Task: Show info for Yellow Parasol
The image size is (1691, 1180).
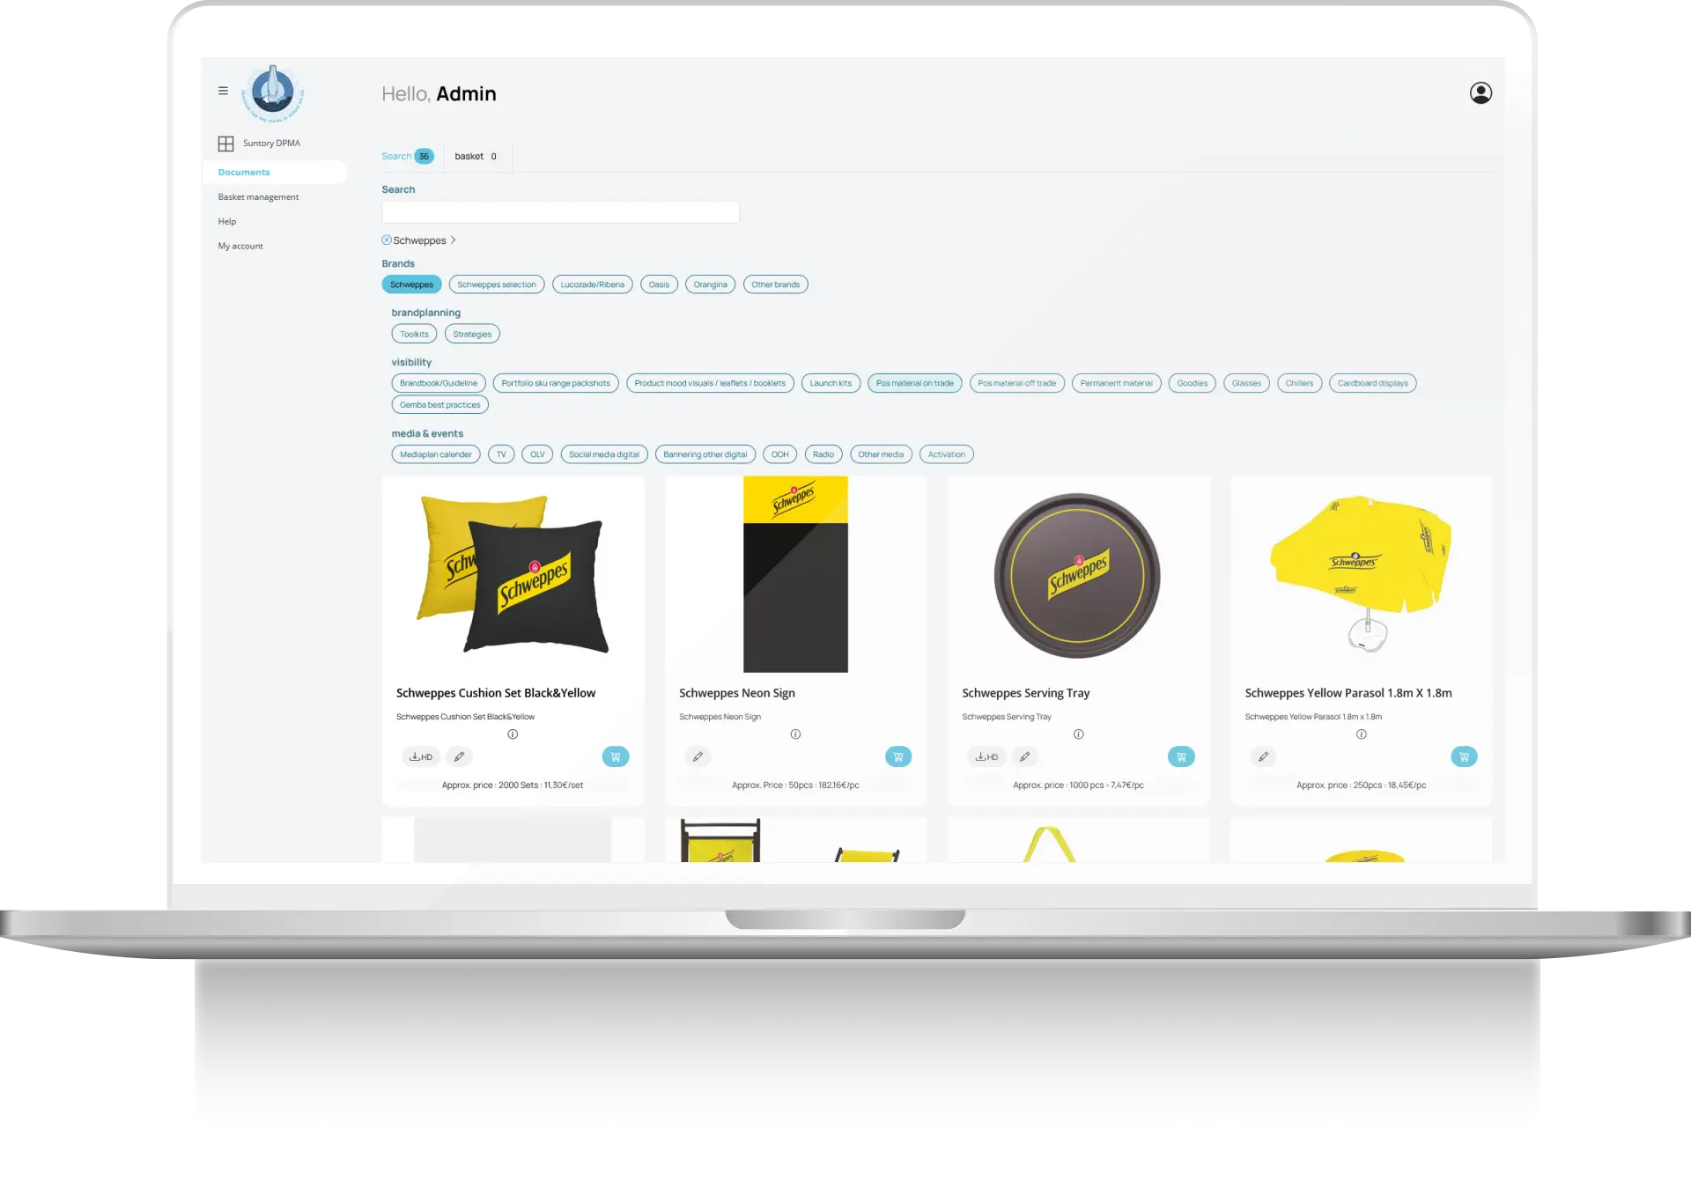Action: [1362, 734]
